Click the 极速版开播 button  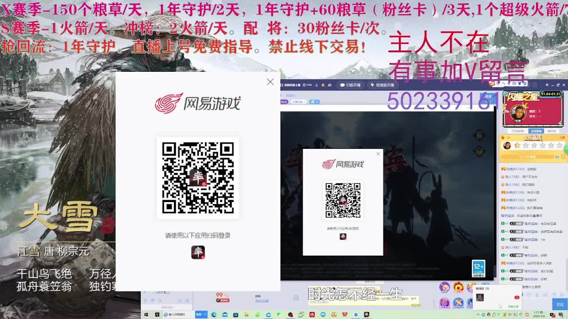pyautogui.click(x=382, y=85)
